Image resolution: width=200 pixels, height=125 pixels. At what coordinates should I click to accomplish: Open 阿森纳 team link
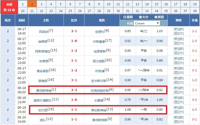coord(44,32)
